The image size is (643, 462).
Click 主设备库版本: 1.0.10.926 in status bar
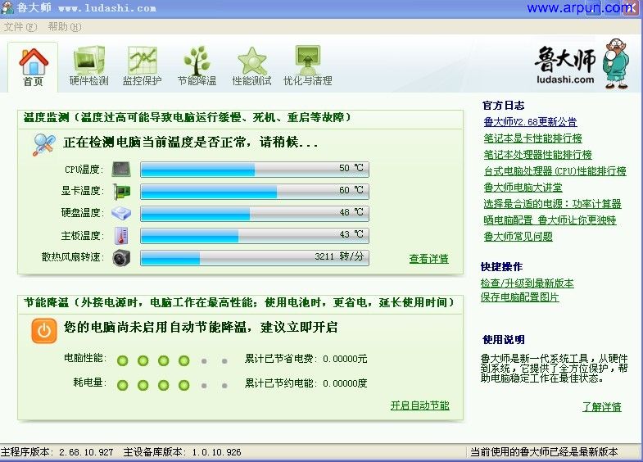tap(182, 452)
